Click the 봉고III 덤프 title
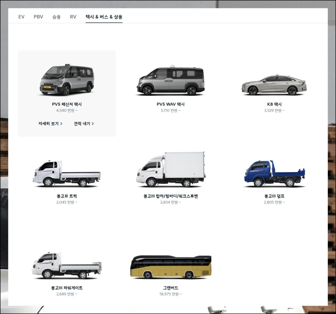The width and height of the screenshot is (336, 314). coord(274,196)
